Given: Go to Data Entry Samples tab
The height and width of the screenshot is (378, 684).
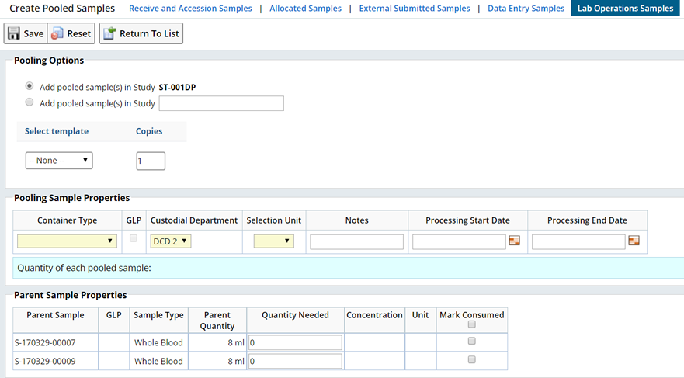Looking at the screenshot, I should (526, 9).
